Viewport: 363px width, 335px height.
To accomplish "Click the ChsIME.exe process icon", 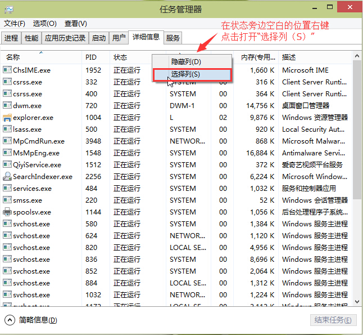I will 7,70.
